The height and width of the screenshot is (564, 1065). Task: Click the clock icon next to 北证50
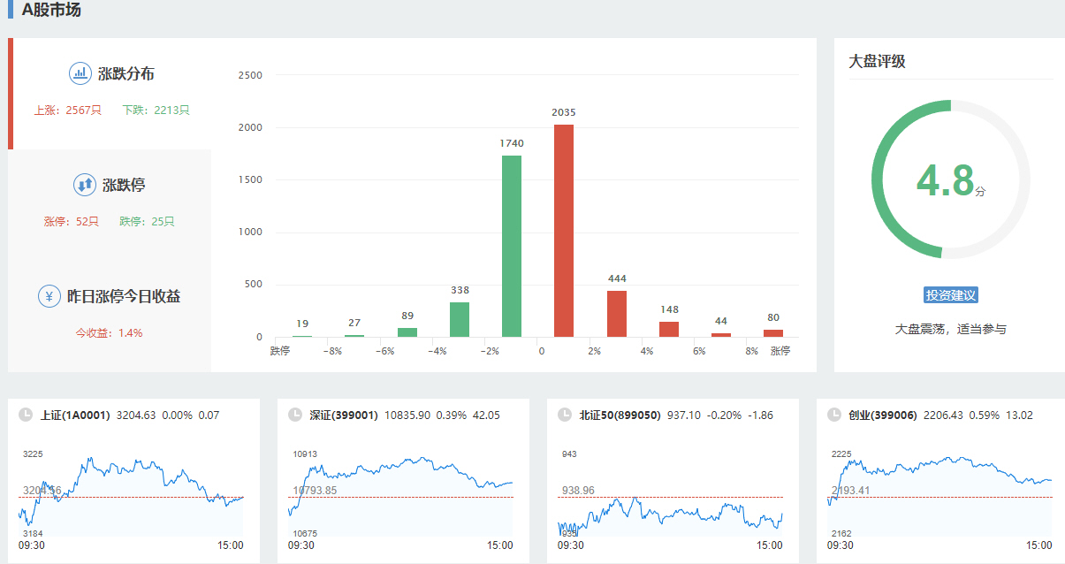565,415
